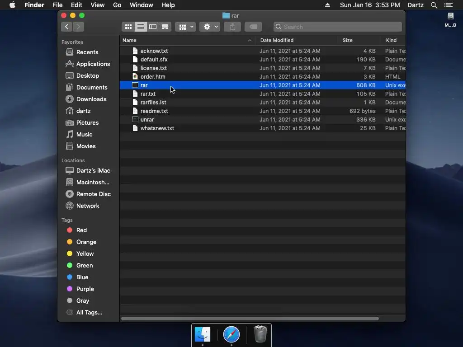Screen dimensions: 463x347
Task: Open the Finder menu
Action: [34, 5]
